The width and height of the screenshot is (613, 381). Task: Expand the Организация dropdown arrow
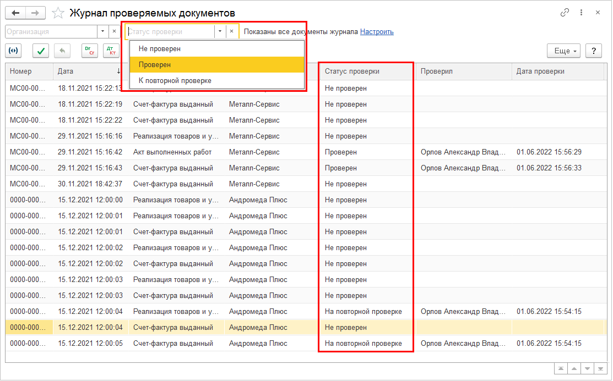coord(103,31)
